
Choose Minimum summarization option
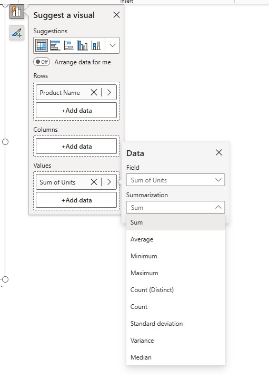(176, 256)
